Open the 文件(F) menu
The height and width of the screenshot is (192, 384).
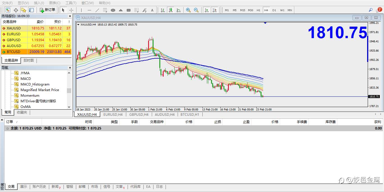[x=7, y=3]
